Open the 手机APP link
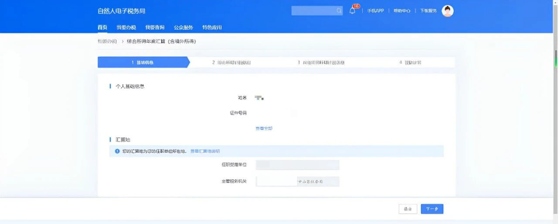Screen dimensions: 558x224 [376, 11]
